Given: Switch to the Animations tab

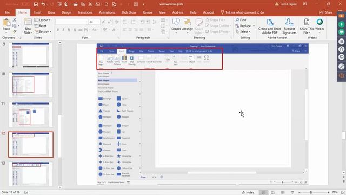Looking at the screenshot, I should tap(107, 12).
